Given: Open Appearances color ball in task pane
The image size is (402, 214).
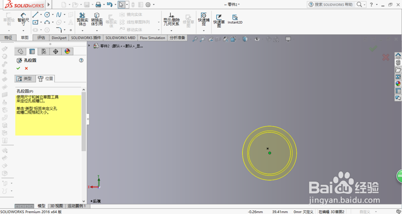Looking at the screenshot, I should pyautogui.click(x=398, y=84).
